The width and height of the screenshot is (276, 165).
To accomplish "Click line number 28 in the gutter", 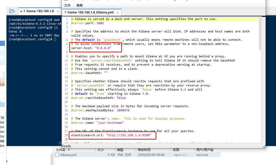I will [x=66, y=135].
